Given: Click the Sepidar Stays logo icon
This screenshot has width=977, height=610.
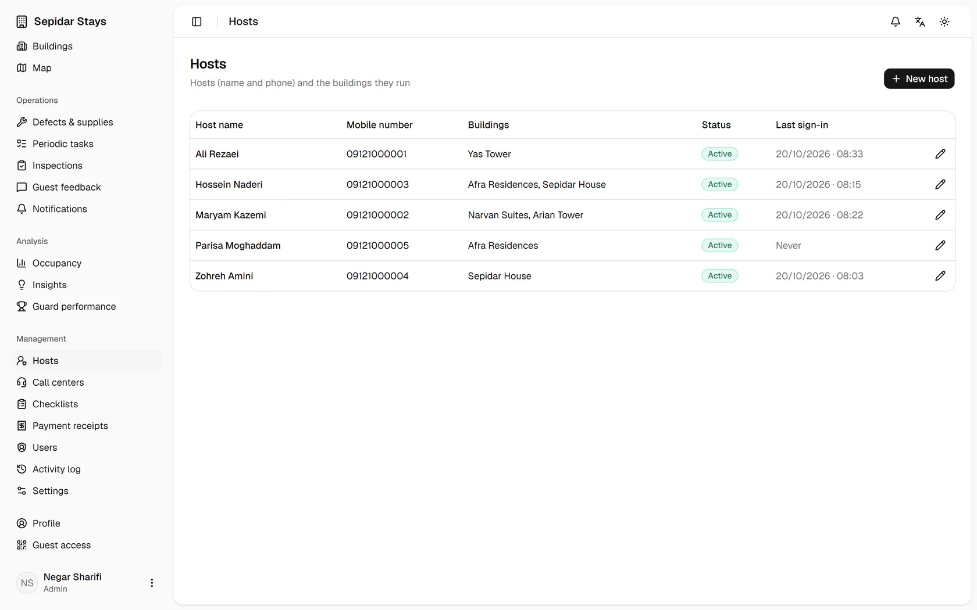Looking at the screenshot, I should coord(22,21).
